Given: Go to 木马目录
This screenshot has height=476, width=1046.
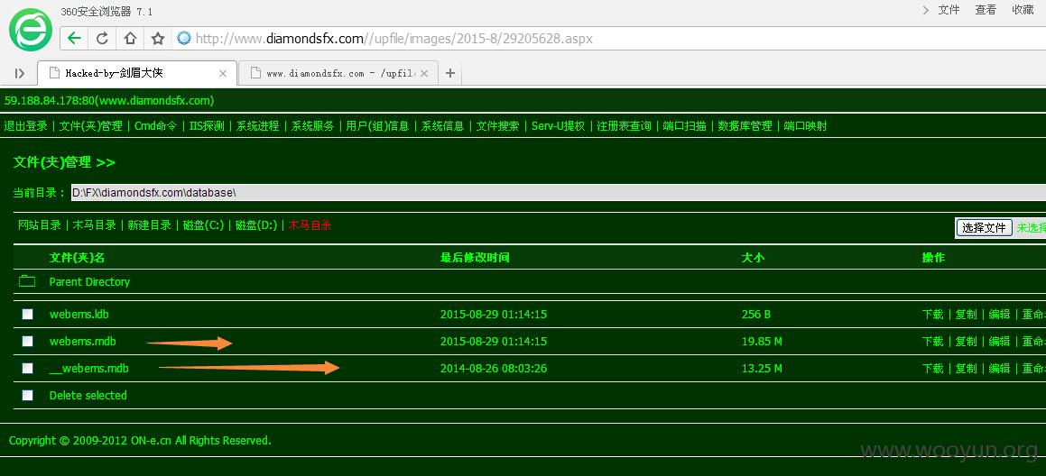Looking at the screenshot, I should tap(95, 225).
